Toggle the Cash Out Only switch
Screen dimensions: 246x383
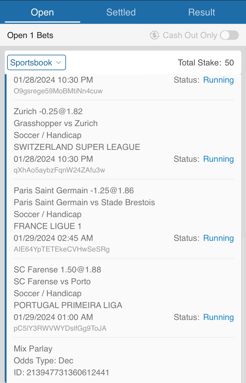click(x=229, y=35)
